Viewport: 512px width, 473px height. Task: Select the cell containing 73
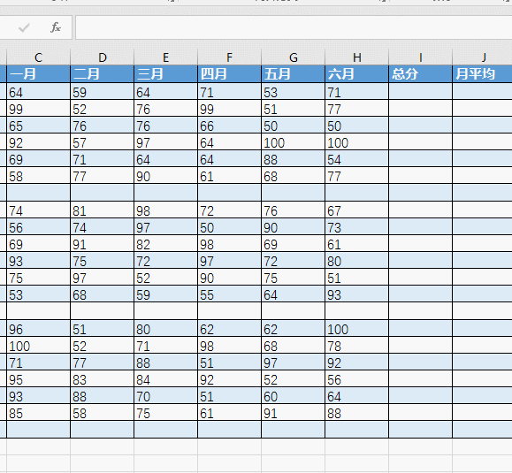click(x=357, y=227)
